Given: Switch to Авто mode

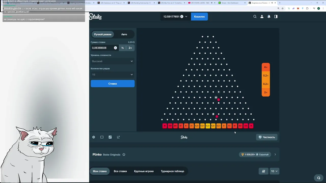Looking at the screenshot, I should (x=124, y=34).
